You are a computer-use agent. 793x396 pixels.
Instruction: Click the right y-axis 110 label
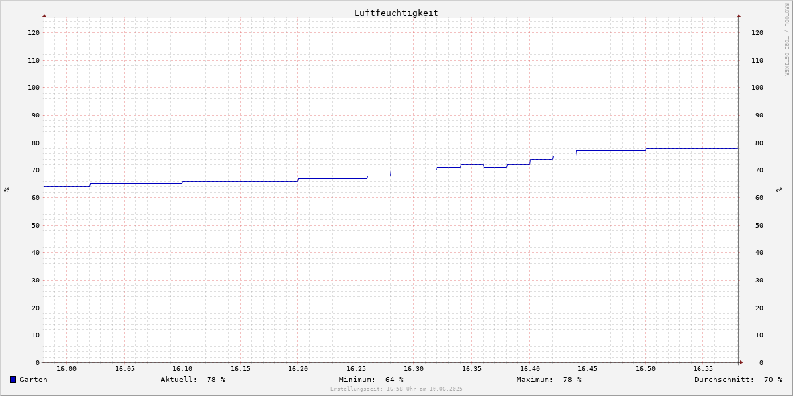click(757, 60)
